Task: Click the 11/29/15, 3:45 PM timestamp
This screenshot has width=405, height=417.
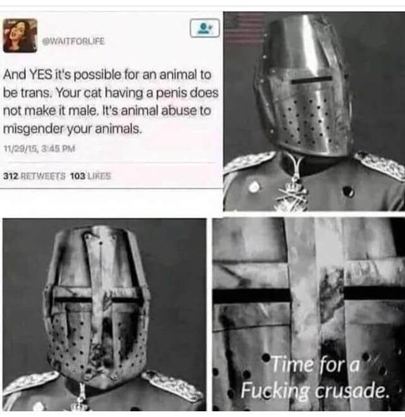Action: [39, 149]
